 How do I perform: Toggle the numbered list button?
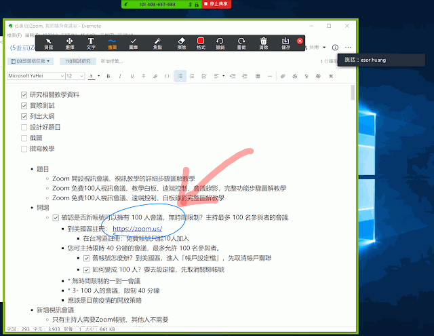click(192, 76)
